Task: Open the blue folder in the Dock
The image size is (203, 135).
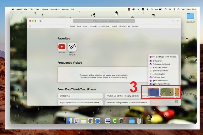Action: tap(132, 121)
